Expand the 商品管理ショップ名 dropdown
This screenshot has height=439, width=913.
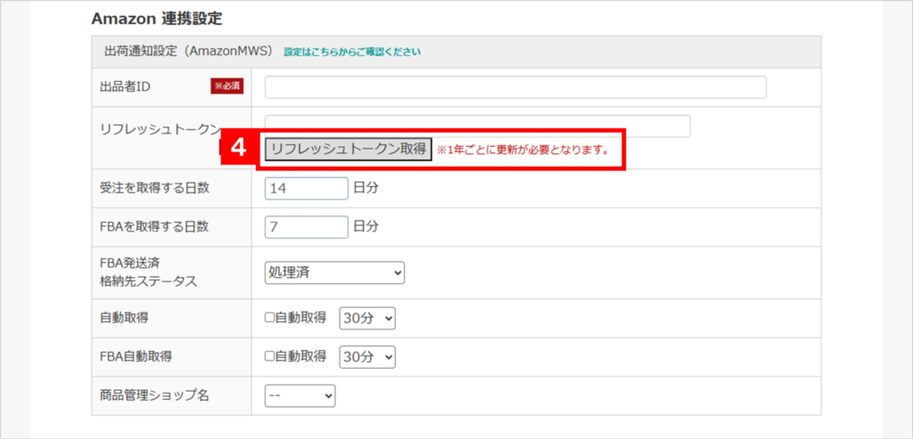[x=300, y=395]
